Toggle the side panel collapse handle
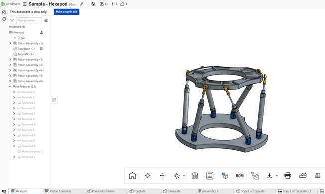This screenshot has height=194, width=325. coord(54,100)
